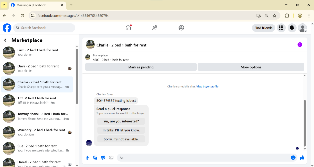
Task: Send a thumbs-up like
Action: tap(302, 157)
